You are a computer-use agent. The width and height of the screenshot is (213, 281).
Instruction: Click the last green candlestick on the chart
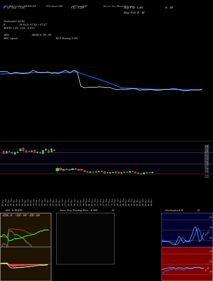click(153, 172)
